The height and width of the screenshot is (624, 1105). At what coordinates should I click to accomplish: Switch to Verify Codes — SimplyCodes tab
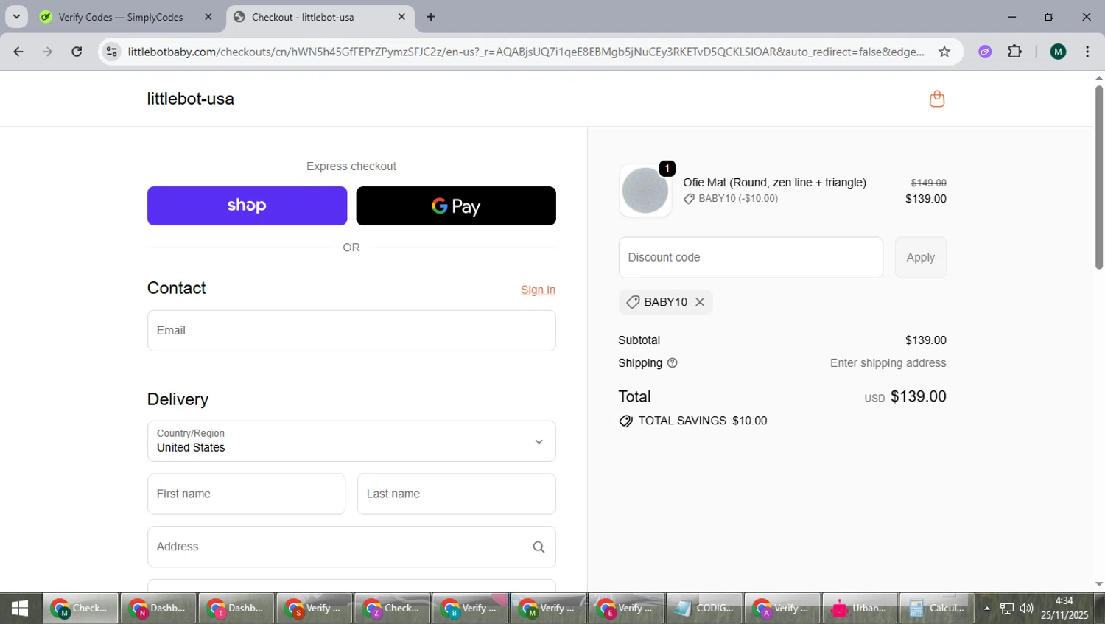click(x=121, y=17)
